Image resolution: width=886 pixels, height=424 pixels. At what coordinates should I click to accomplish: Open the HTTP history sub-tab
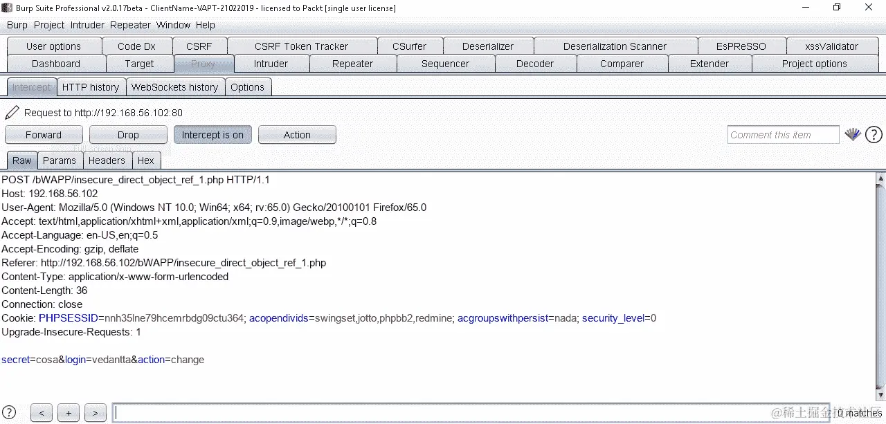point(91,87)
